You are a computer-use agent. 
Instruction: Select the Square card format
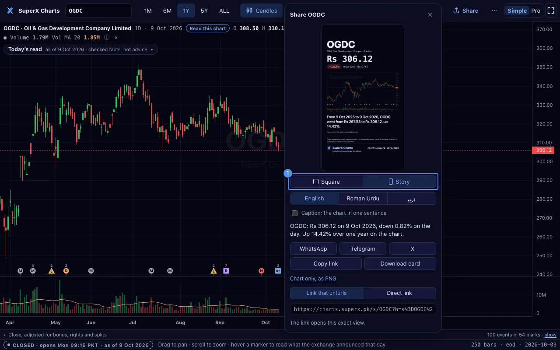point(326,182)
